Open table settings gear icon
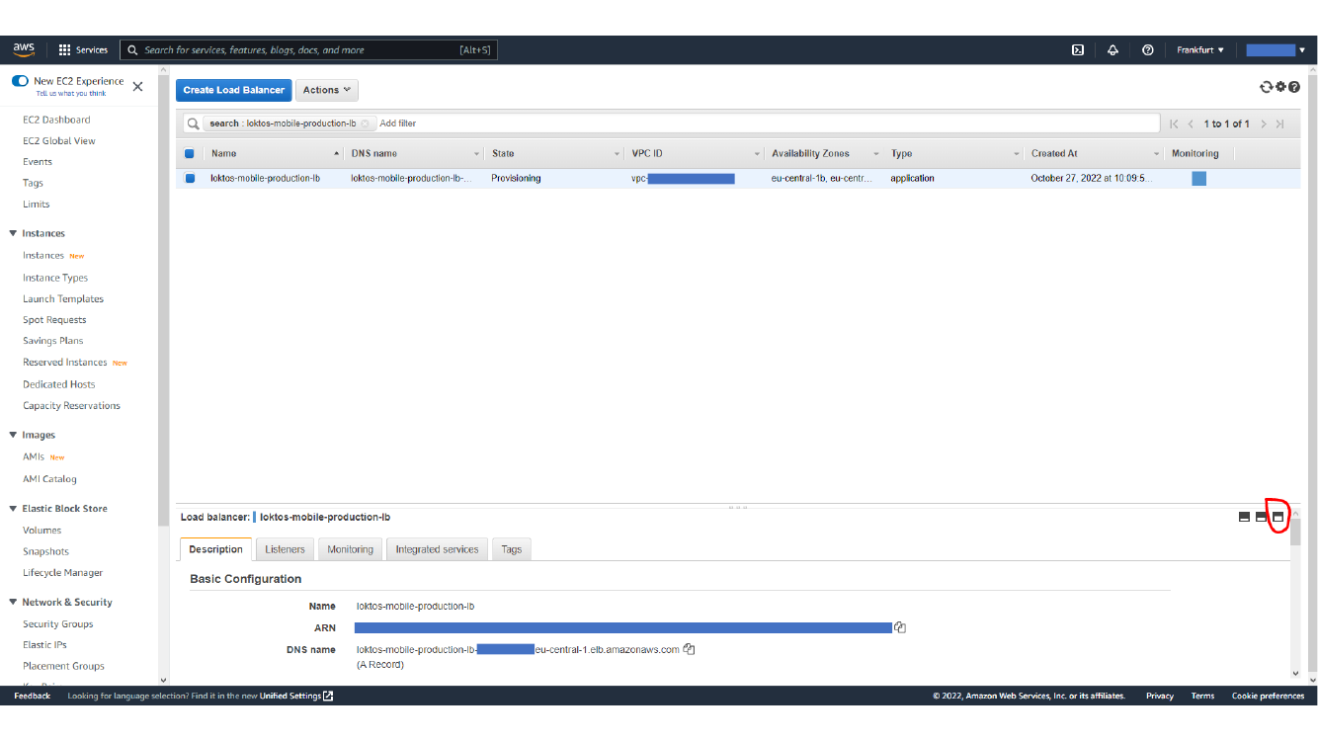 point(1280,87)
